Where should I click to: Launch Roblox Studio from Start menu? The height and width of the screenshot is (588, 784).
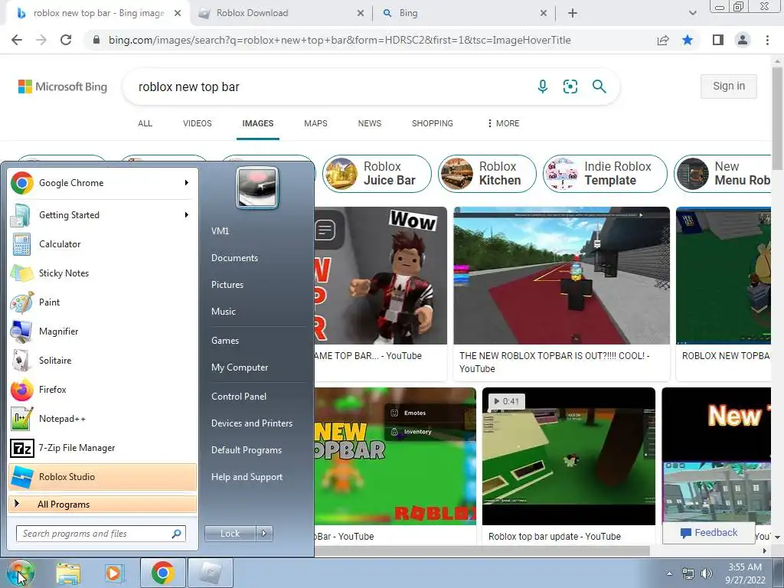click(x=103, y=476)
